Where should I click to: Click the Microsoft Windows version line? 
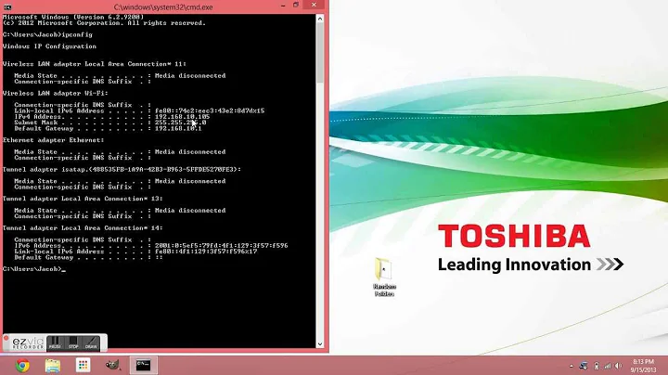tap(73, 17)
